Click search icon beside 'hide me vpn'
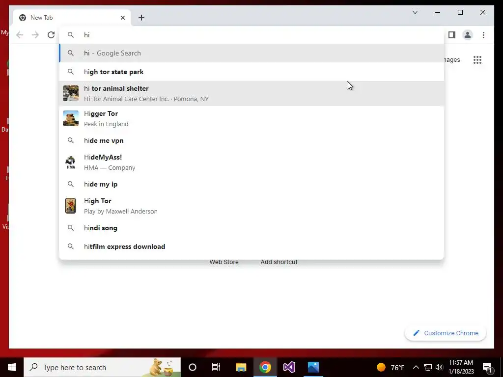This screenshot has height=377, width=503. (x=71, y=140)
